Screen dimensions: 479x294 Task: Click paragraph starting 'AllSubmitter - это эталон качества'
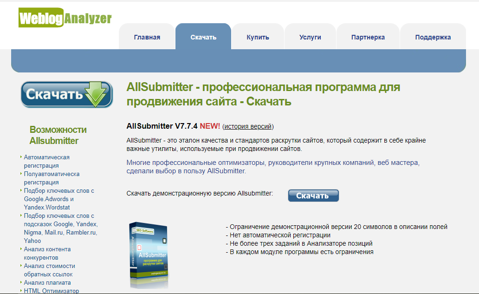click(x=276, y=144)
